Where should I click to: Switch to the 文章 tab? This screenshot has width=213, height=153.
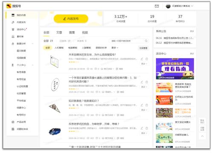point(59,32)
